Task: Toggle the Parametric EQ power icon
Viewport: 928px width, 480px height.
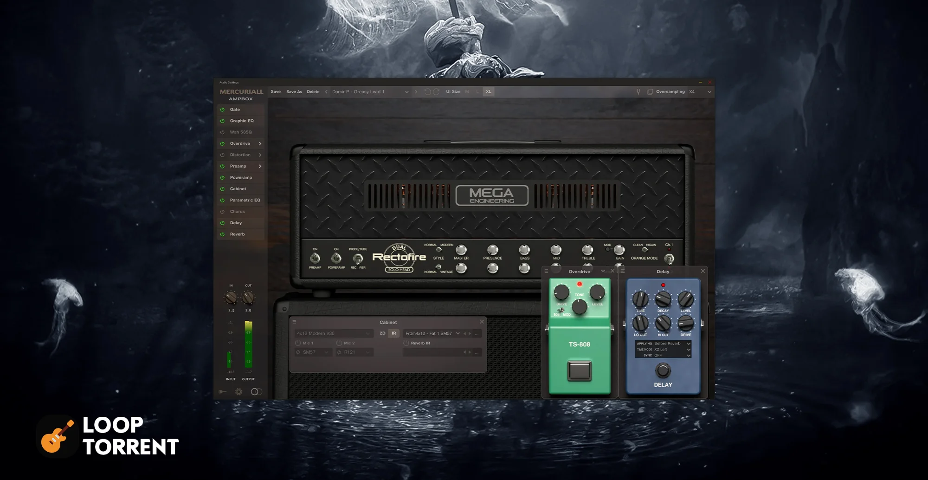Action: pyautogui.click(x=222, y=200)
